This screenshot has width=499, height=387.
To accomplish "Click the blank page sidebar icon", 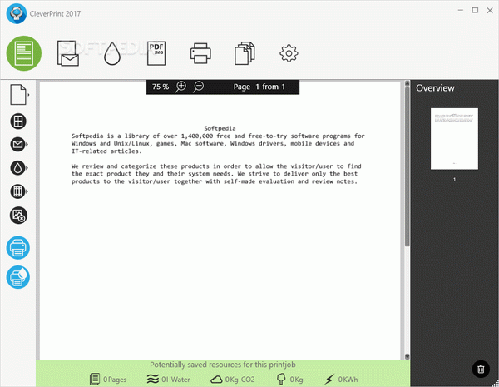I will (18, 95).
